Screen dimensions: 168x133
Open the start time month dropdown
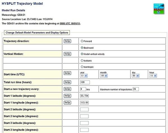coord(104,76)
